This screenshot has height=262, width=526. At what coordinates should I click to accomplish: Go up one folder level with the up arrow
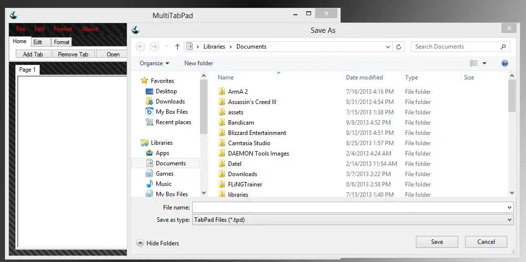(x=177, y=47)
